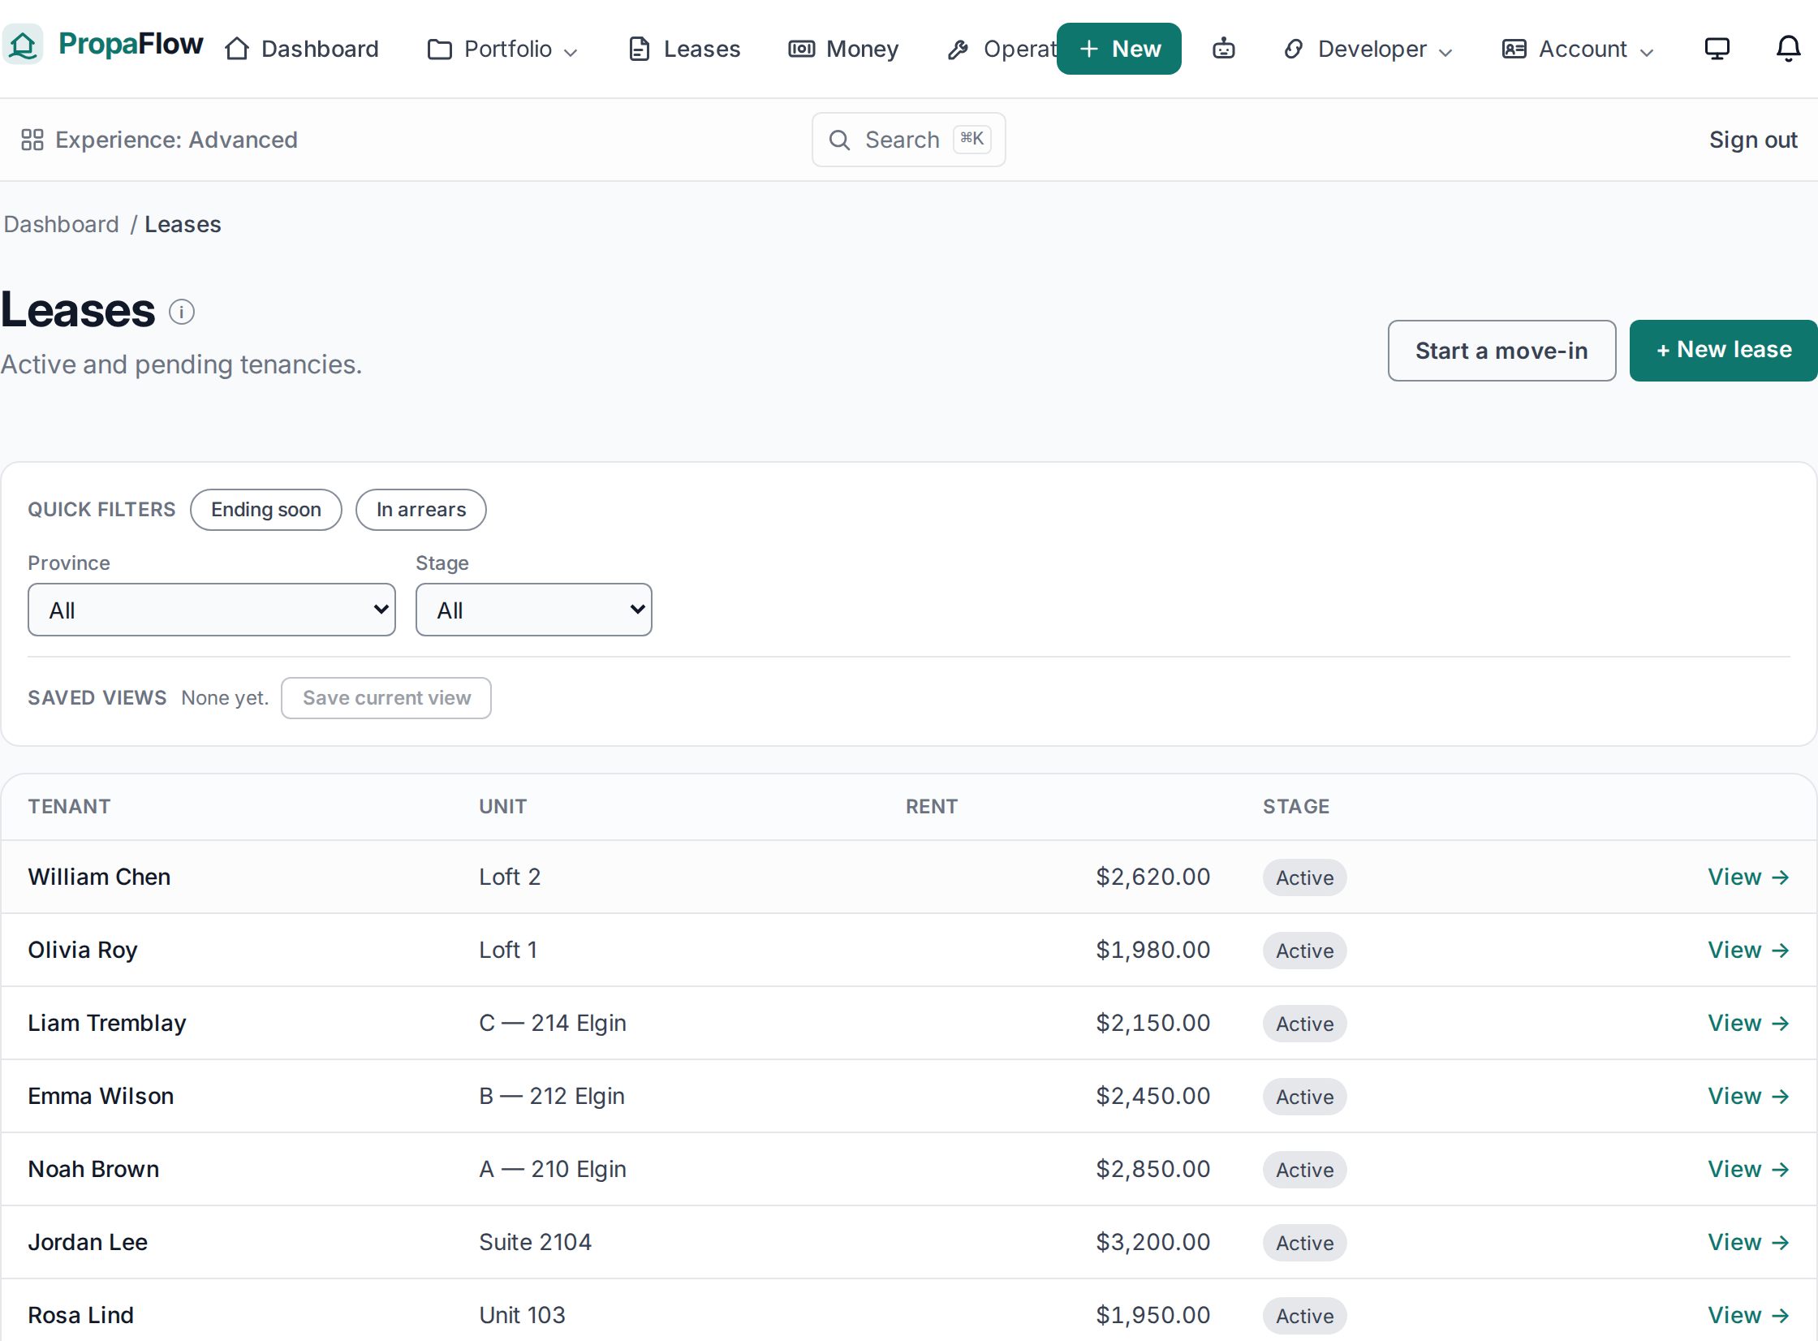This screenshot has width=1818, height=1341.
Task: Open the Operations navigation item
Action: [1002, 49]
